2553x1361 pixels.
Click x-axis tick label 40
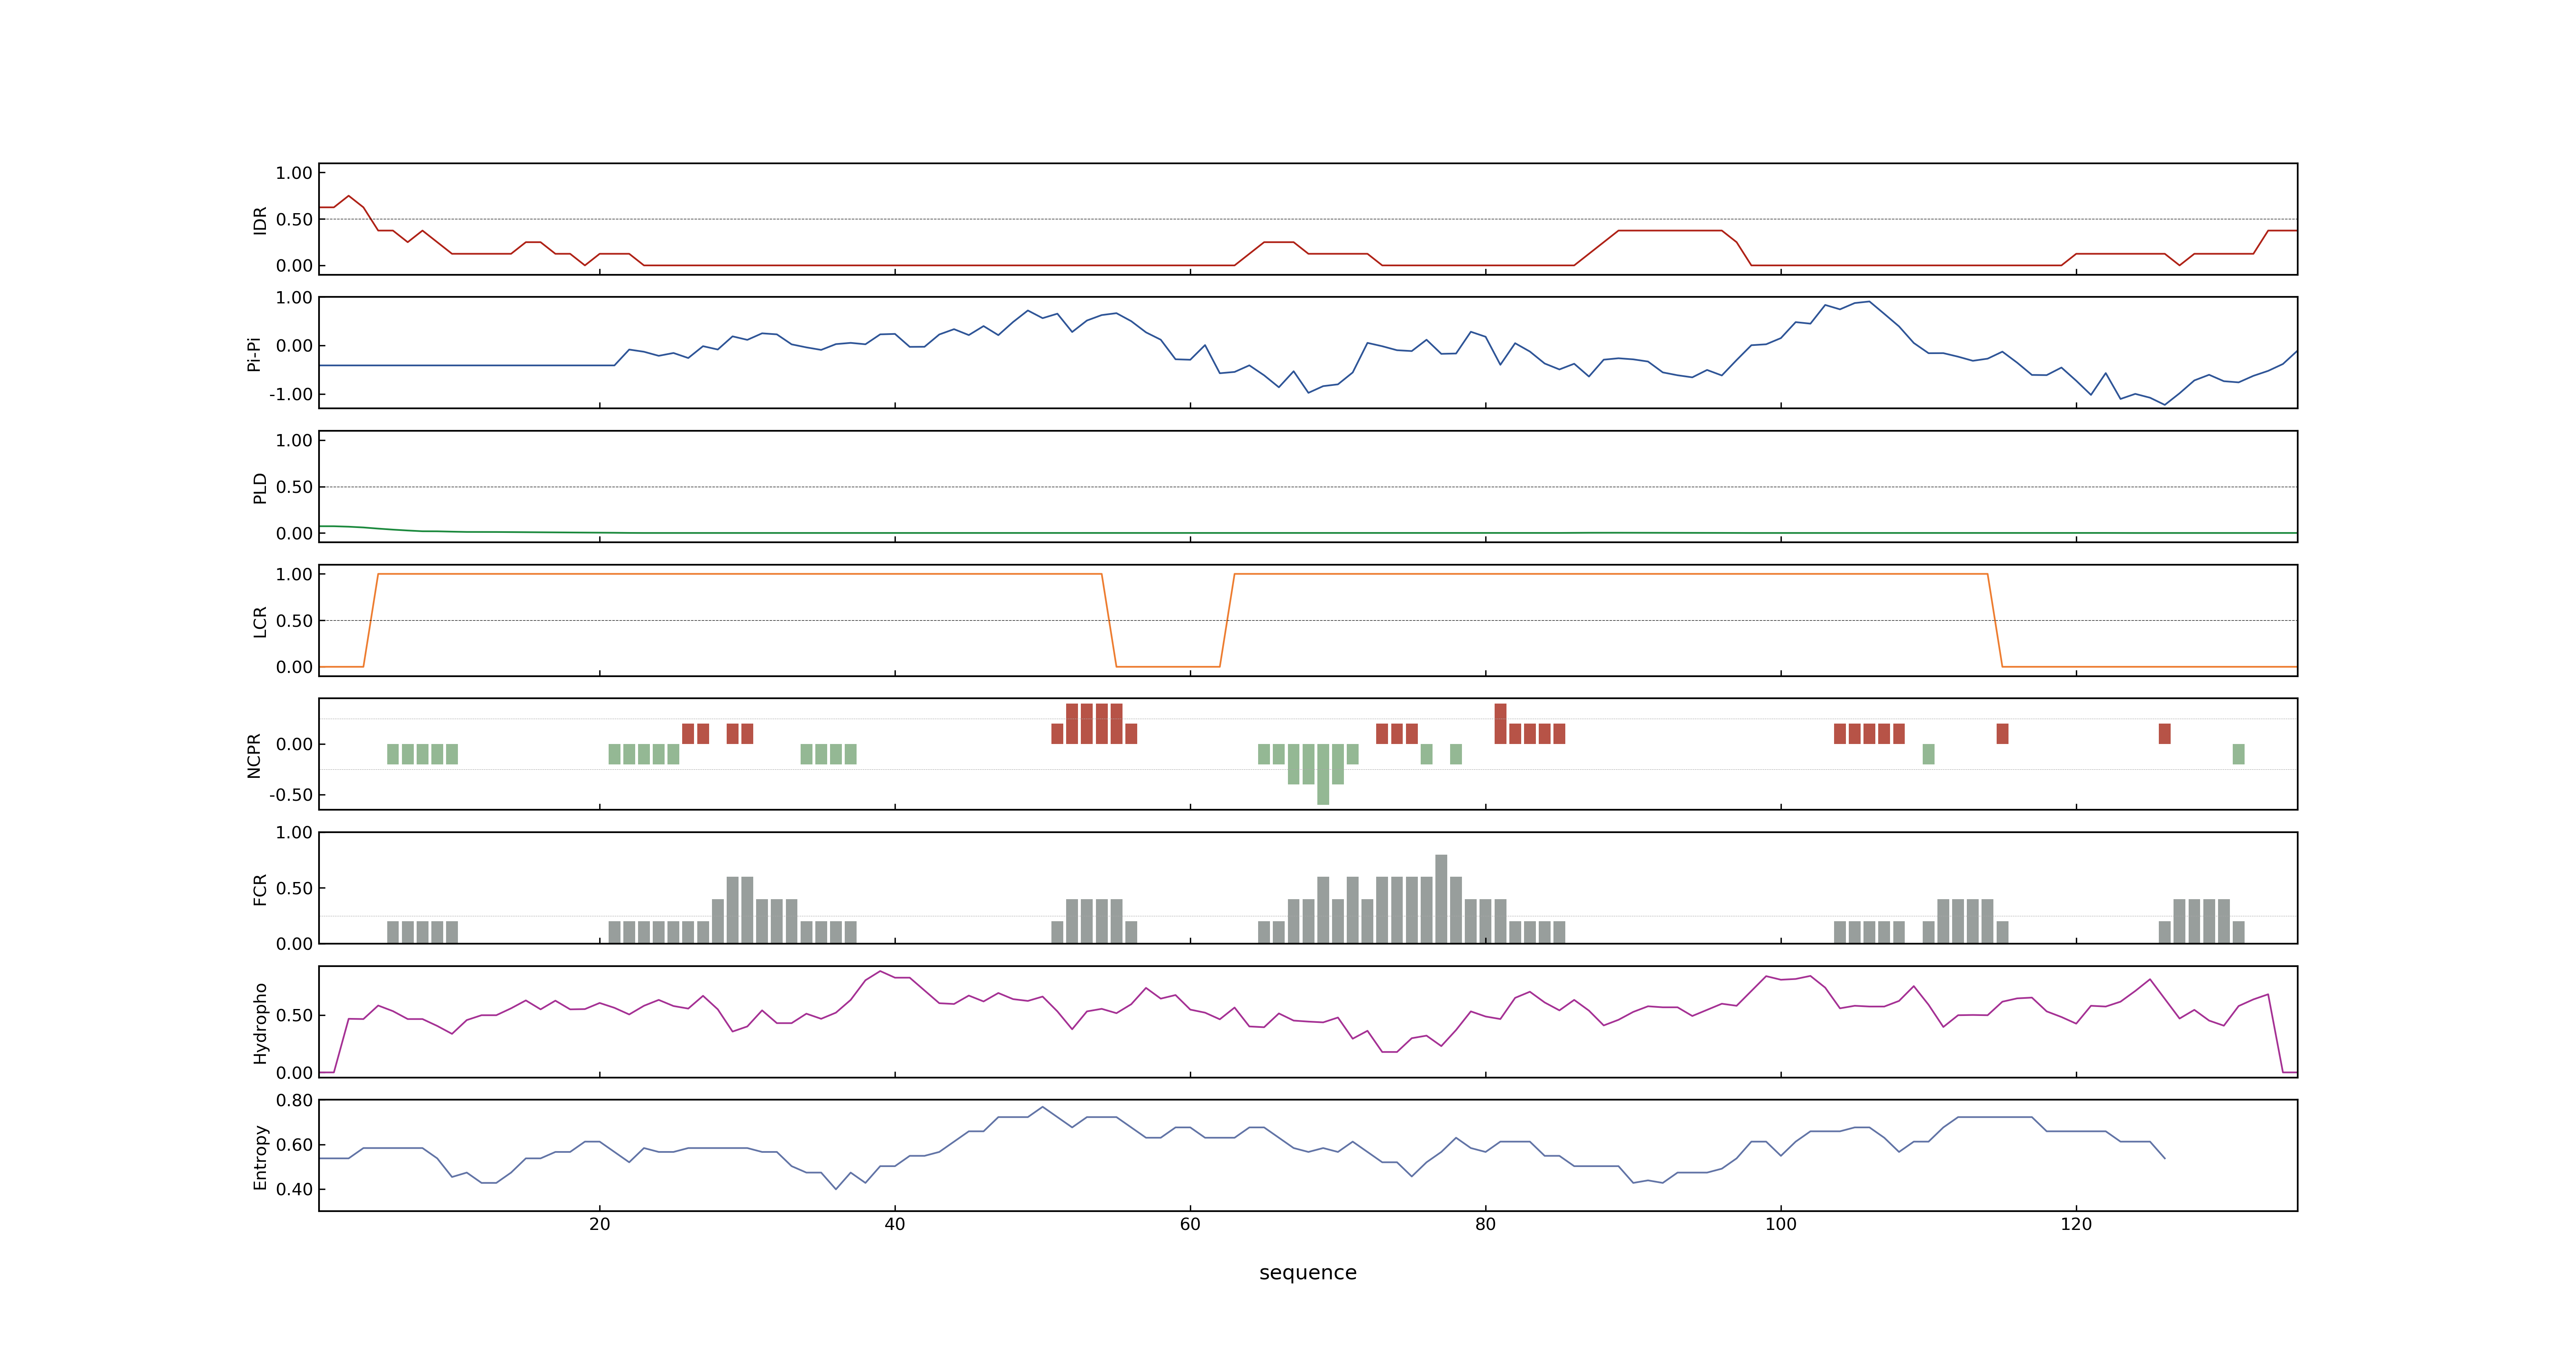[x=895, y=1224]
